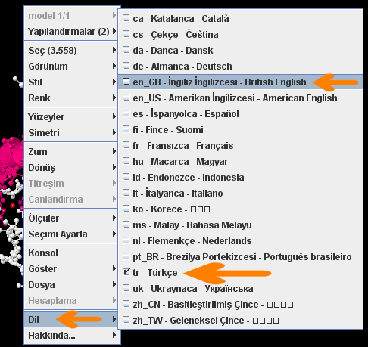Expand the Görünüm submenu arrow

pos(114,66)
